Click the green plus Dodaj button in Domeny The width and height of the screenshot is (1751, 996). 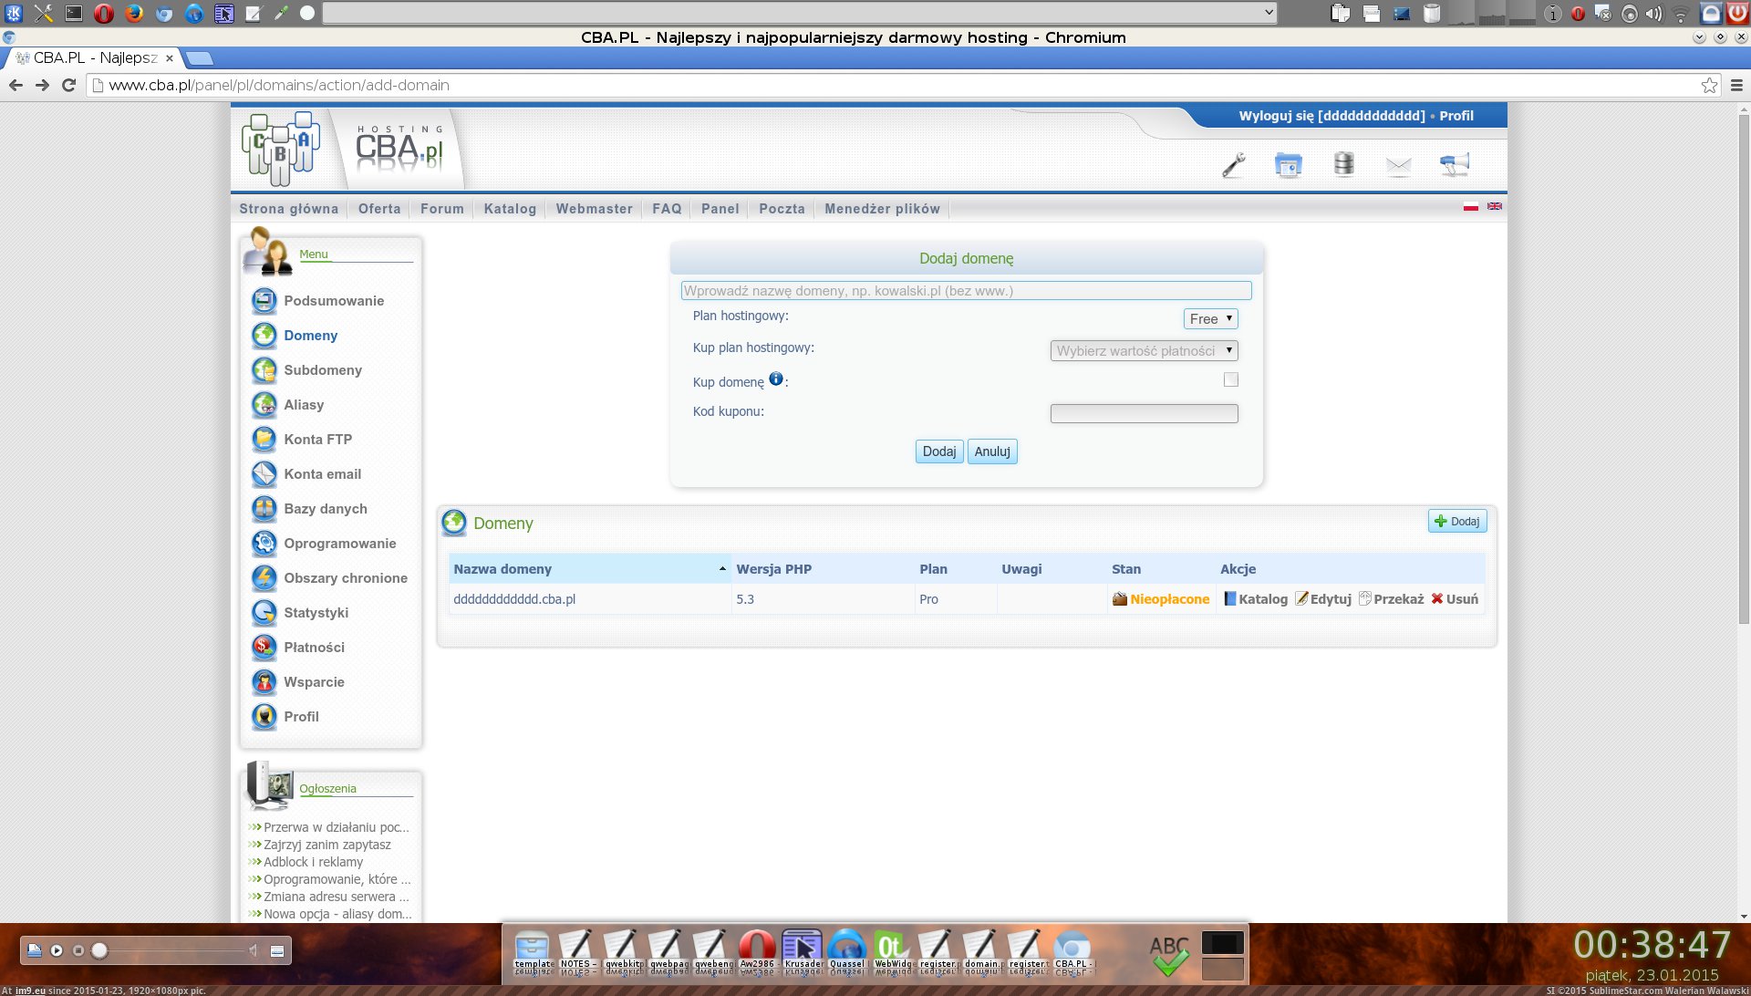click(x=1457, y=521)
